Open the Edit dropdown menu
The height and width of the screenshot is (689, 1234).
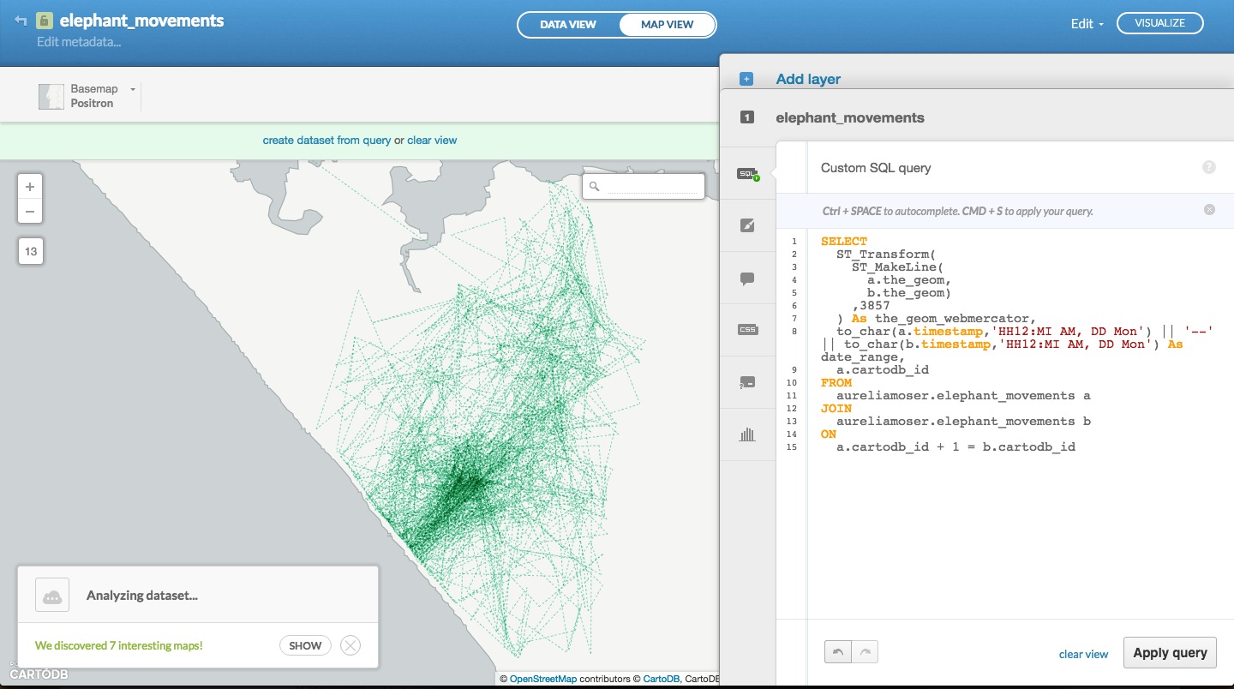point(1087,24)
